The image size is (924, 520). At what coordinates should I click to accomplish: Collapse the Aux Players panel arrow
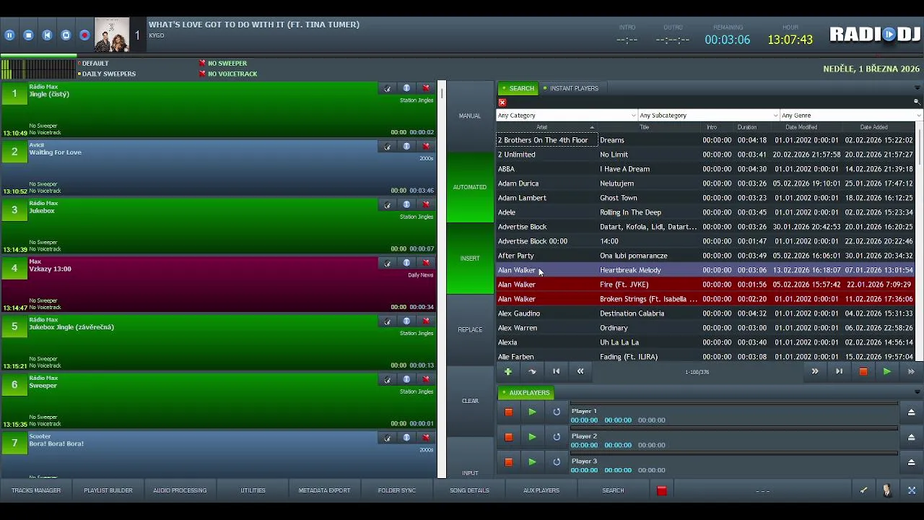point(917,392)
